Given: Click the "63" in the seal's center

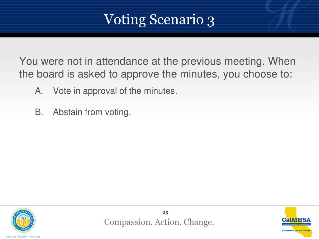Looking at the screenshot, I should (x=23, y=221).
